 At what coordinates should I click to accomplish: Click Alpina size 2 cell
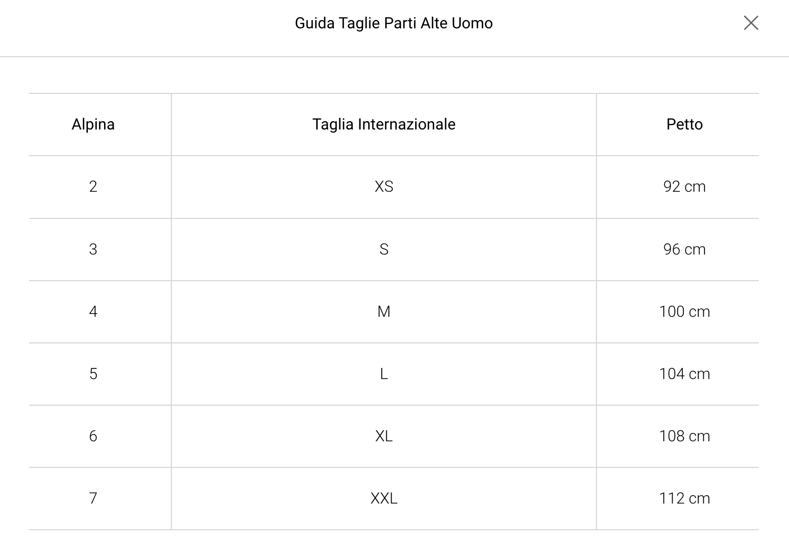[93, 187]
